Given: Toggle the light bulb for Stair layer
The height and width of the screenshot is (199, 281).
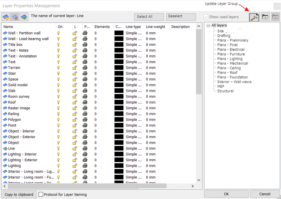Looking at the screenshot, I should click(x=58, y=73).
